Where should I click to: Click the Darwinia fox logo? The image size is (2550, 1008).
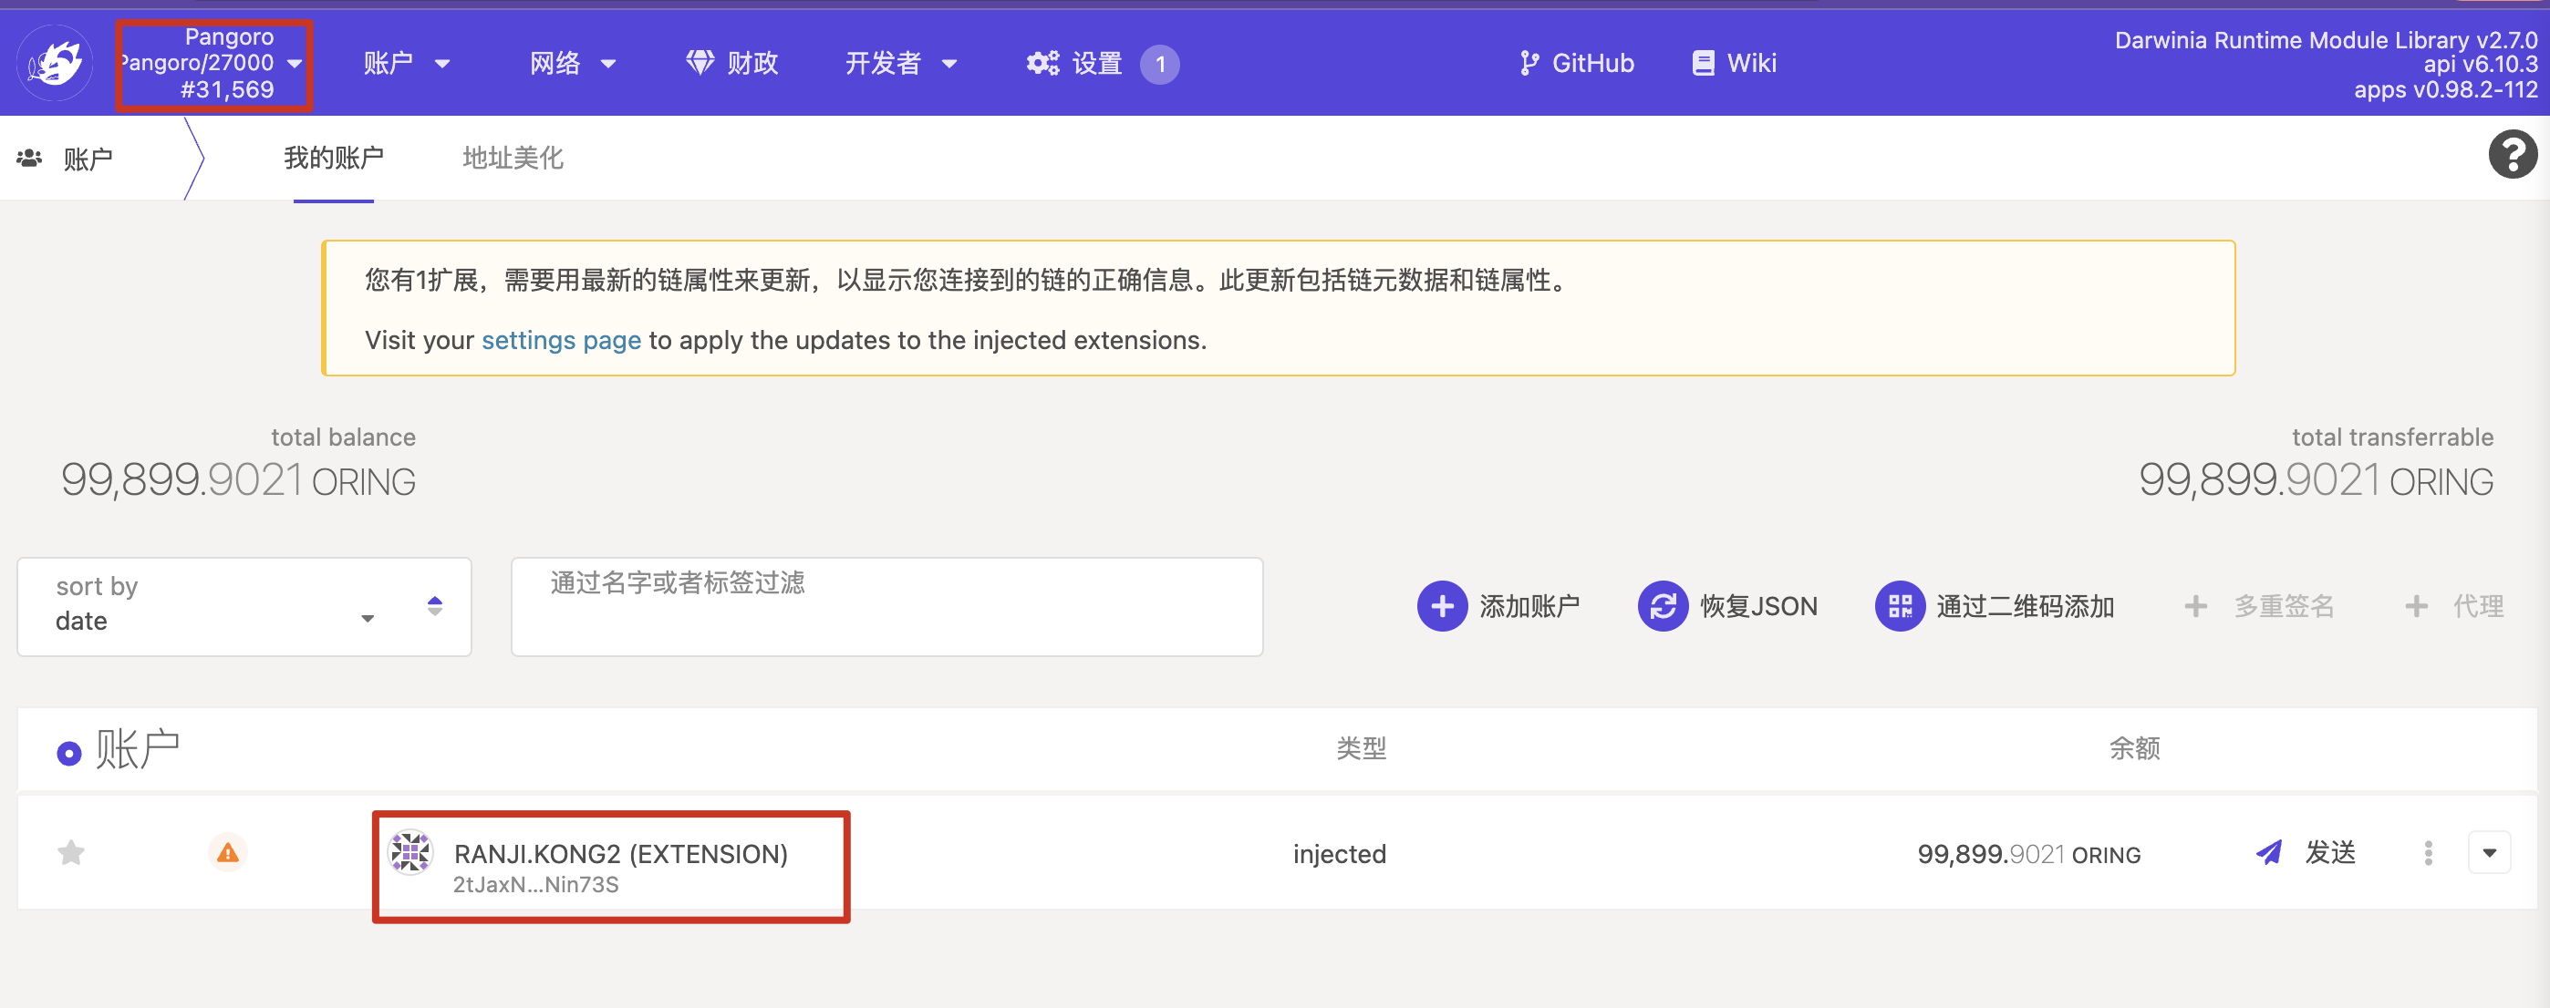tap(56, 63)
